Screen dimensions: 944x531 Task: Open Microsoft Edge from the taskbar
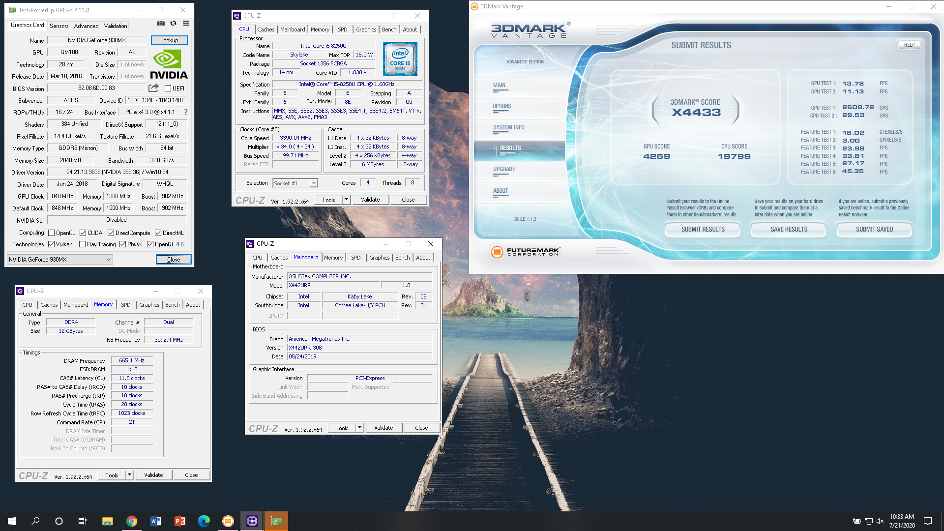204,521
